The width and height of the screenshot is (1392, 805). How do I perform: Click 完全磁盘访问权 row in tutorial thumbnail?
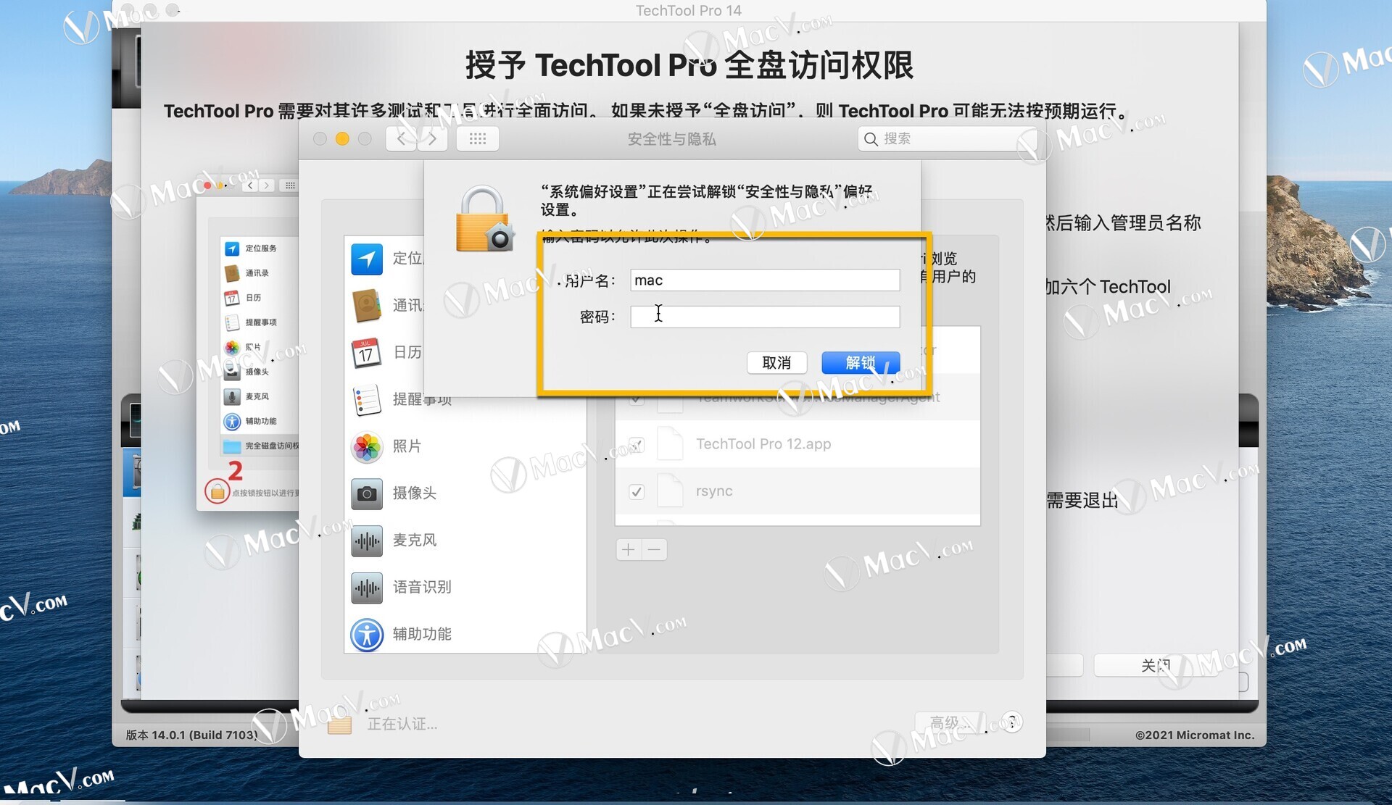pos(260,446)
